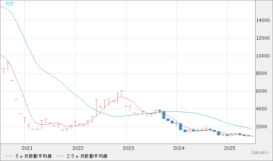Click the 2021 year axis label

(27, 148)
